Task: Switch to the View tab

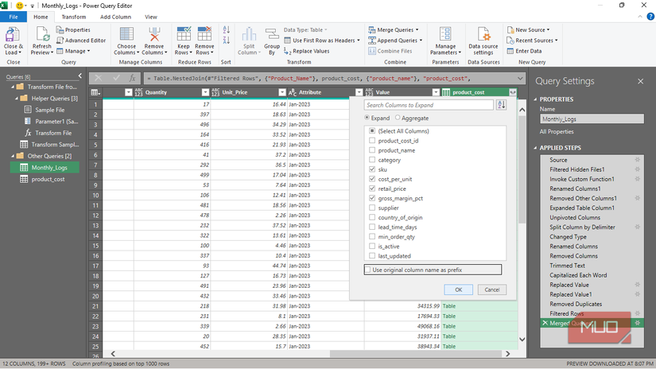Action: click(150, 17)
